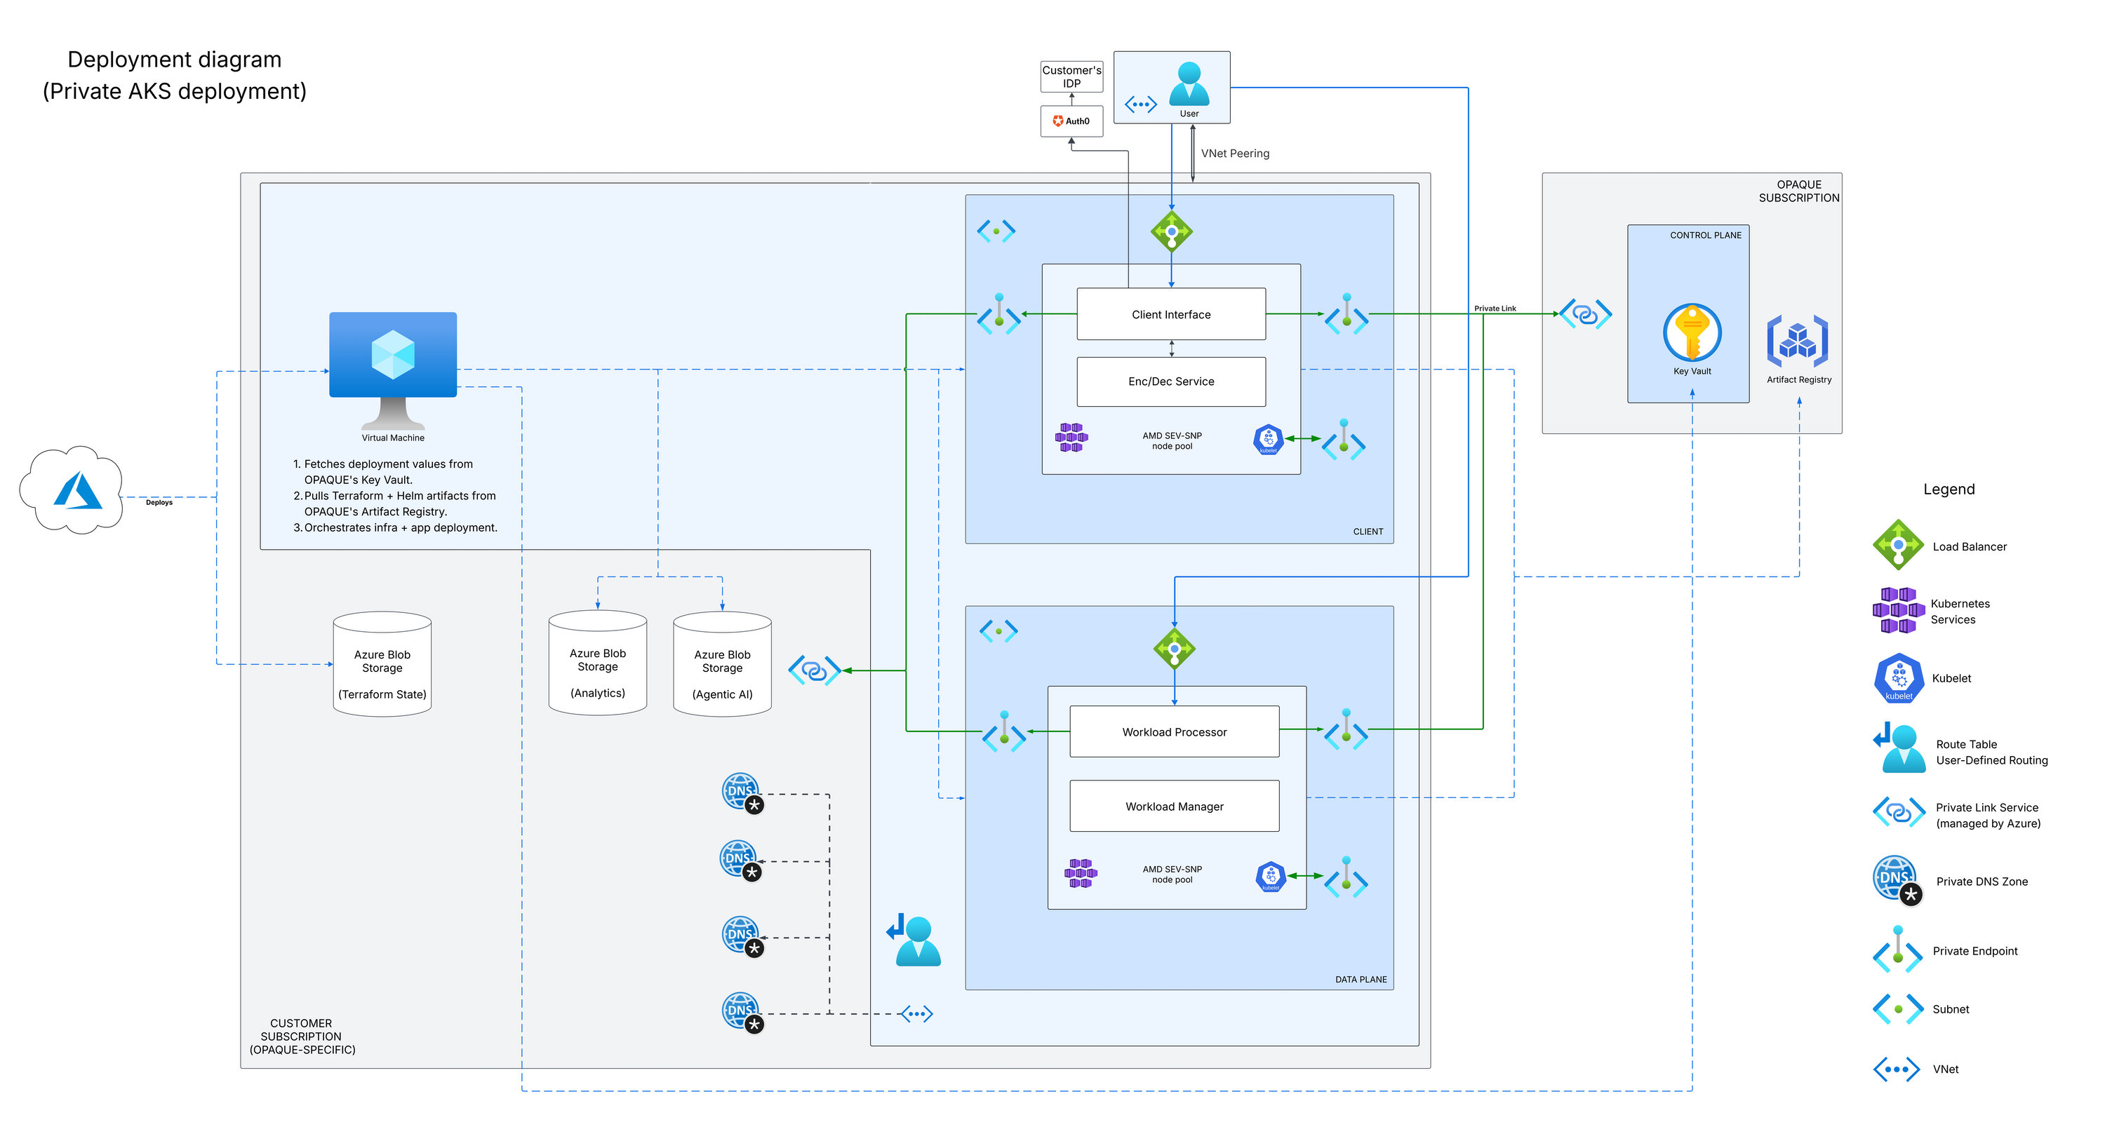The image size is (2105, 1141).
Task: Click Azure Blob Storage Analytics cylinder
Action: pyautogui.click(x=597, y=663)
